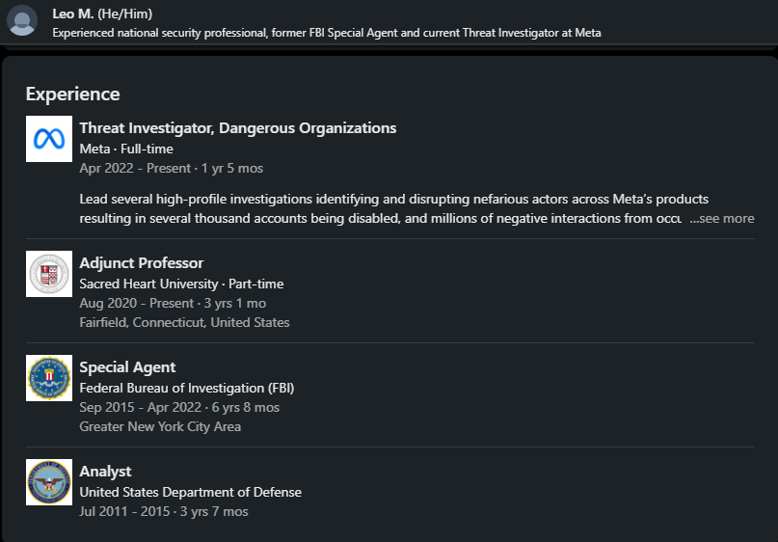Image resolution: width=778 pixels, height=542 pixels.
Task: Click the Sacred Heart University logo
Action: pos(49,274)
